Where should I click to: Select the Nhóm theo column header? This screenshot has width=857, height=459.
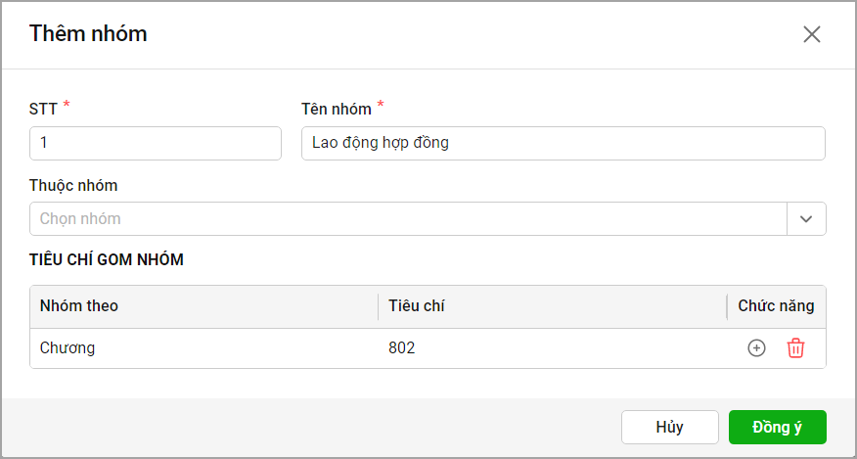79,306
